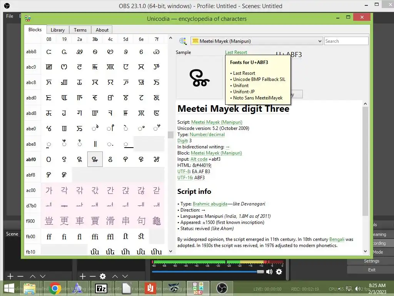Viewport: 394px width, 296px height.
Task: Click the UTF-8 link
Action: (184, 172)
